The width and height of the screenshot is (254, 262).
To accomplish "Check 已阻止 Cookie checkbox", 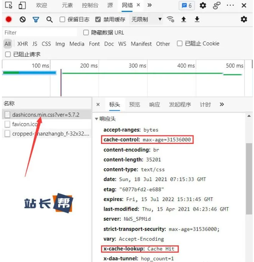I will point(180,44).
